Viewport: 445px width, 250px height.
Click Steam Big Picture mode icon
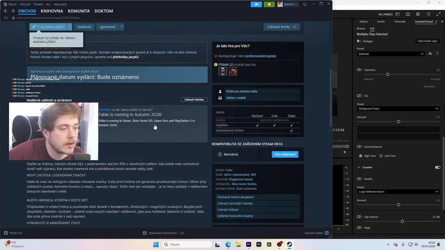(305, 4)
